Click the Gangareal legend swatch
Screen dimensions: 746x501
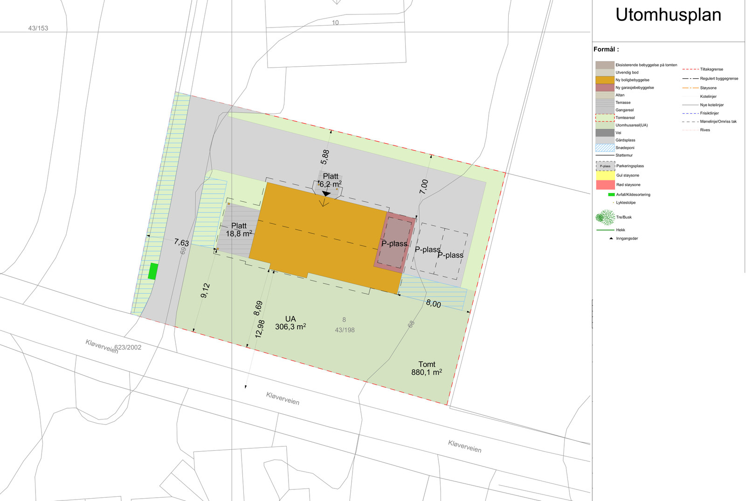click(x=605, y=110)
